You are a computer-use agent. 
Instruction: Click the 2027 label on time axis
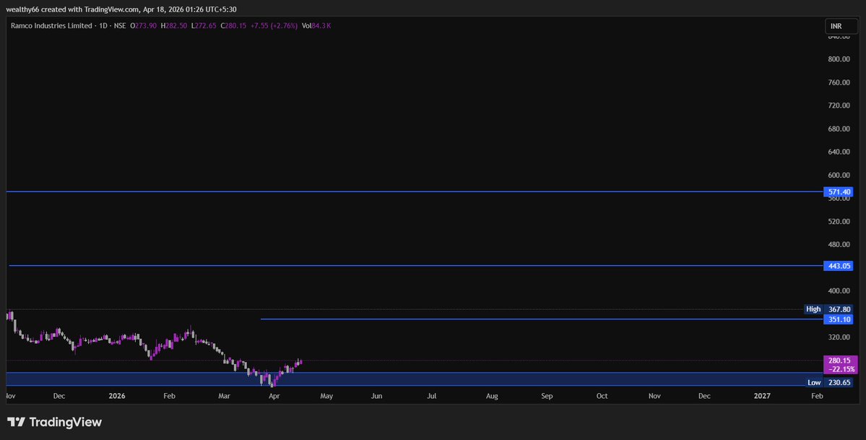tap(762, 396)
